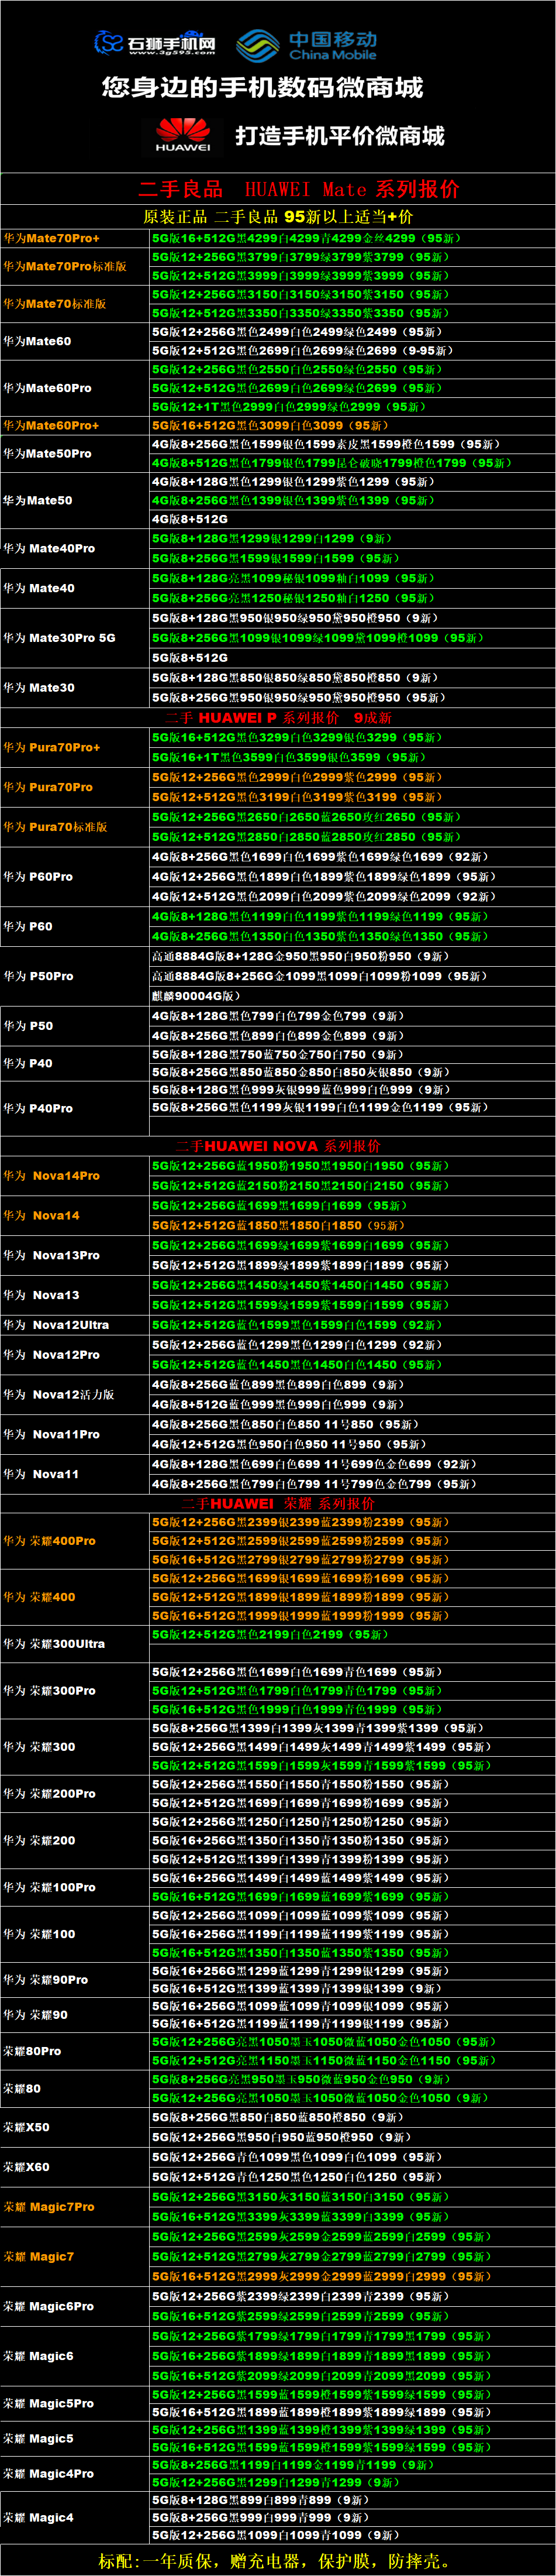Select the 华为Mate70Pro+ model label

[x=51, y=238]
